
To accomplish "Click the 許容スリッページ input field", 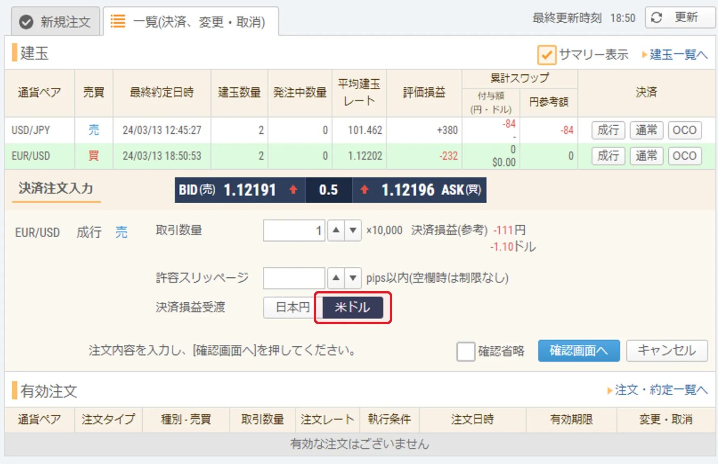I will click(x=294, y=278).
